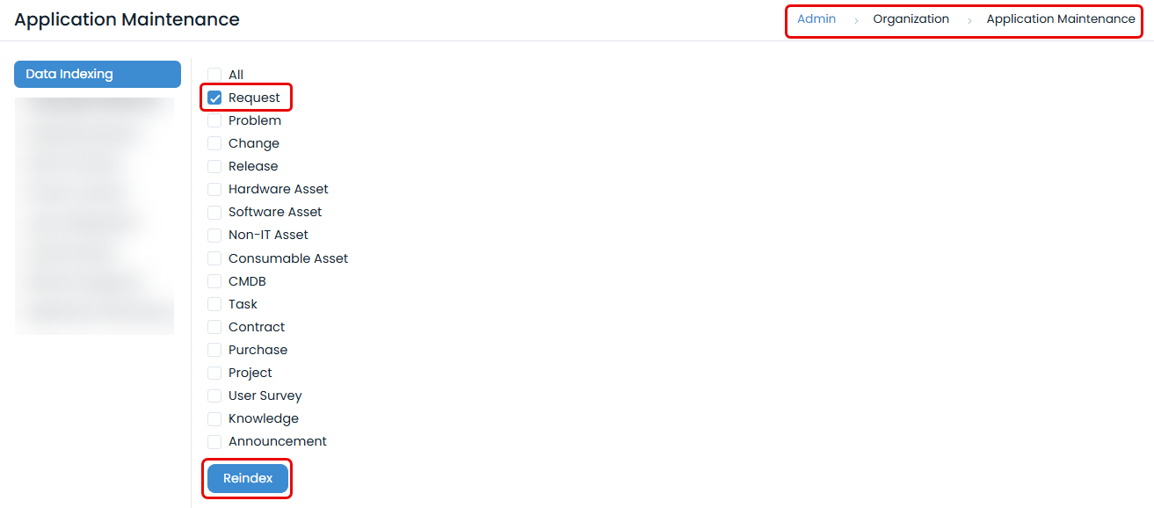Select the Consumable Asset checkbox

coord(214,258)
